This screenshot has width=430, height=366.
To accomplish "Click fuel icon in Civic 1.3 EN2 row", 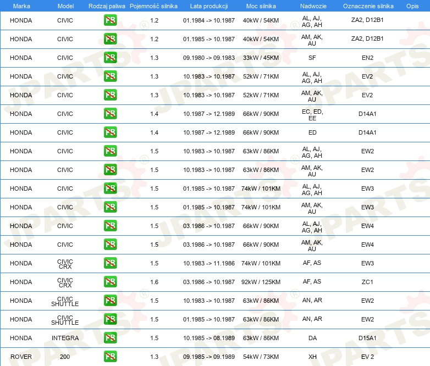I will coord(110,58).
